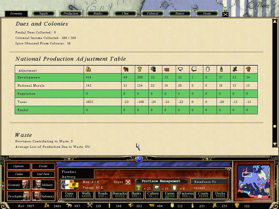Select Banks development button
The image size is (279, 209).
click(136, 195)
